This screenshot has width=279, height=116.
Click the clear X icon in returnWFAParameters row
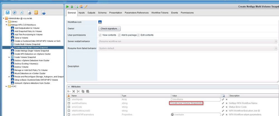(226, 115)
